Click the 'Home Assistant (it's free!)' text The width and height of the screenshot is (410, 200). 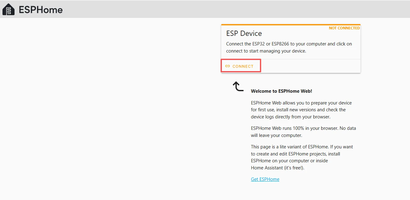pos(278,168)
